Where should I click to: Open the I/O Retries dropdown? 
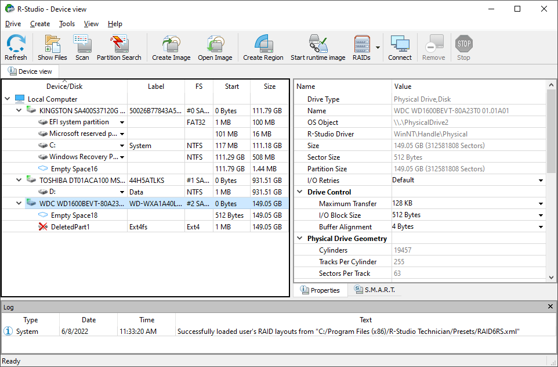[x=541, y=181]
